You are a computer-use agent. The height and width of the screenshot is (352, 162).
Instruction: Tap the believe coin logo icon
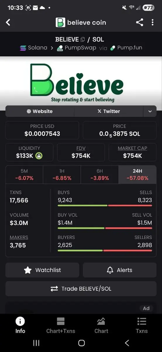point(60,22)
